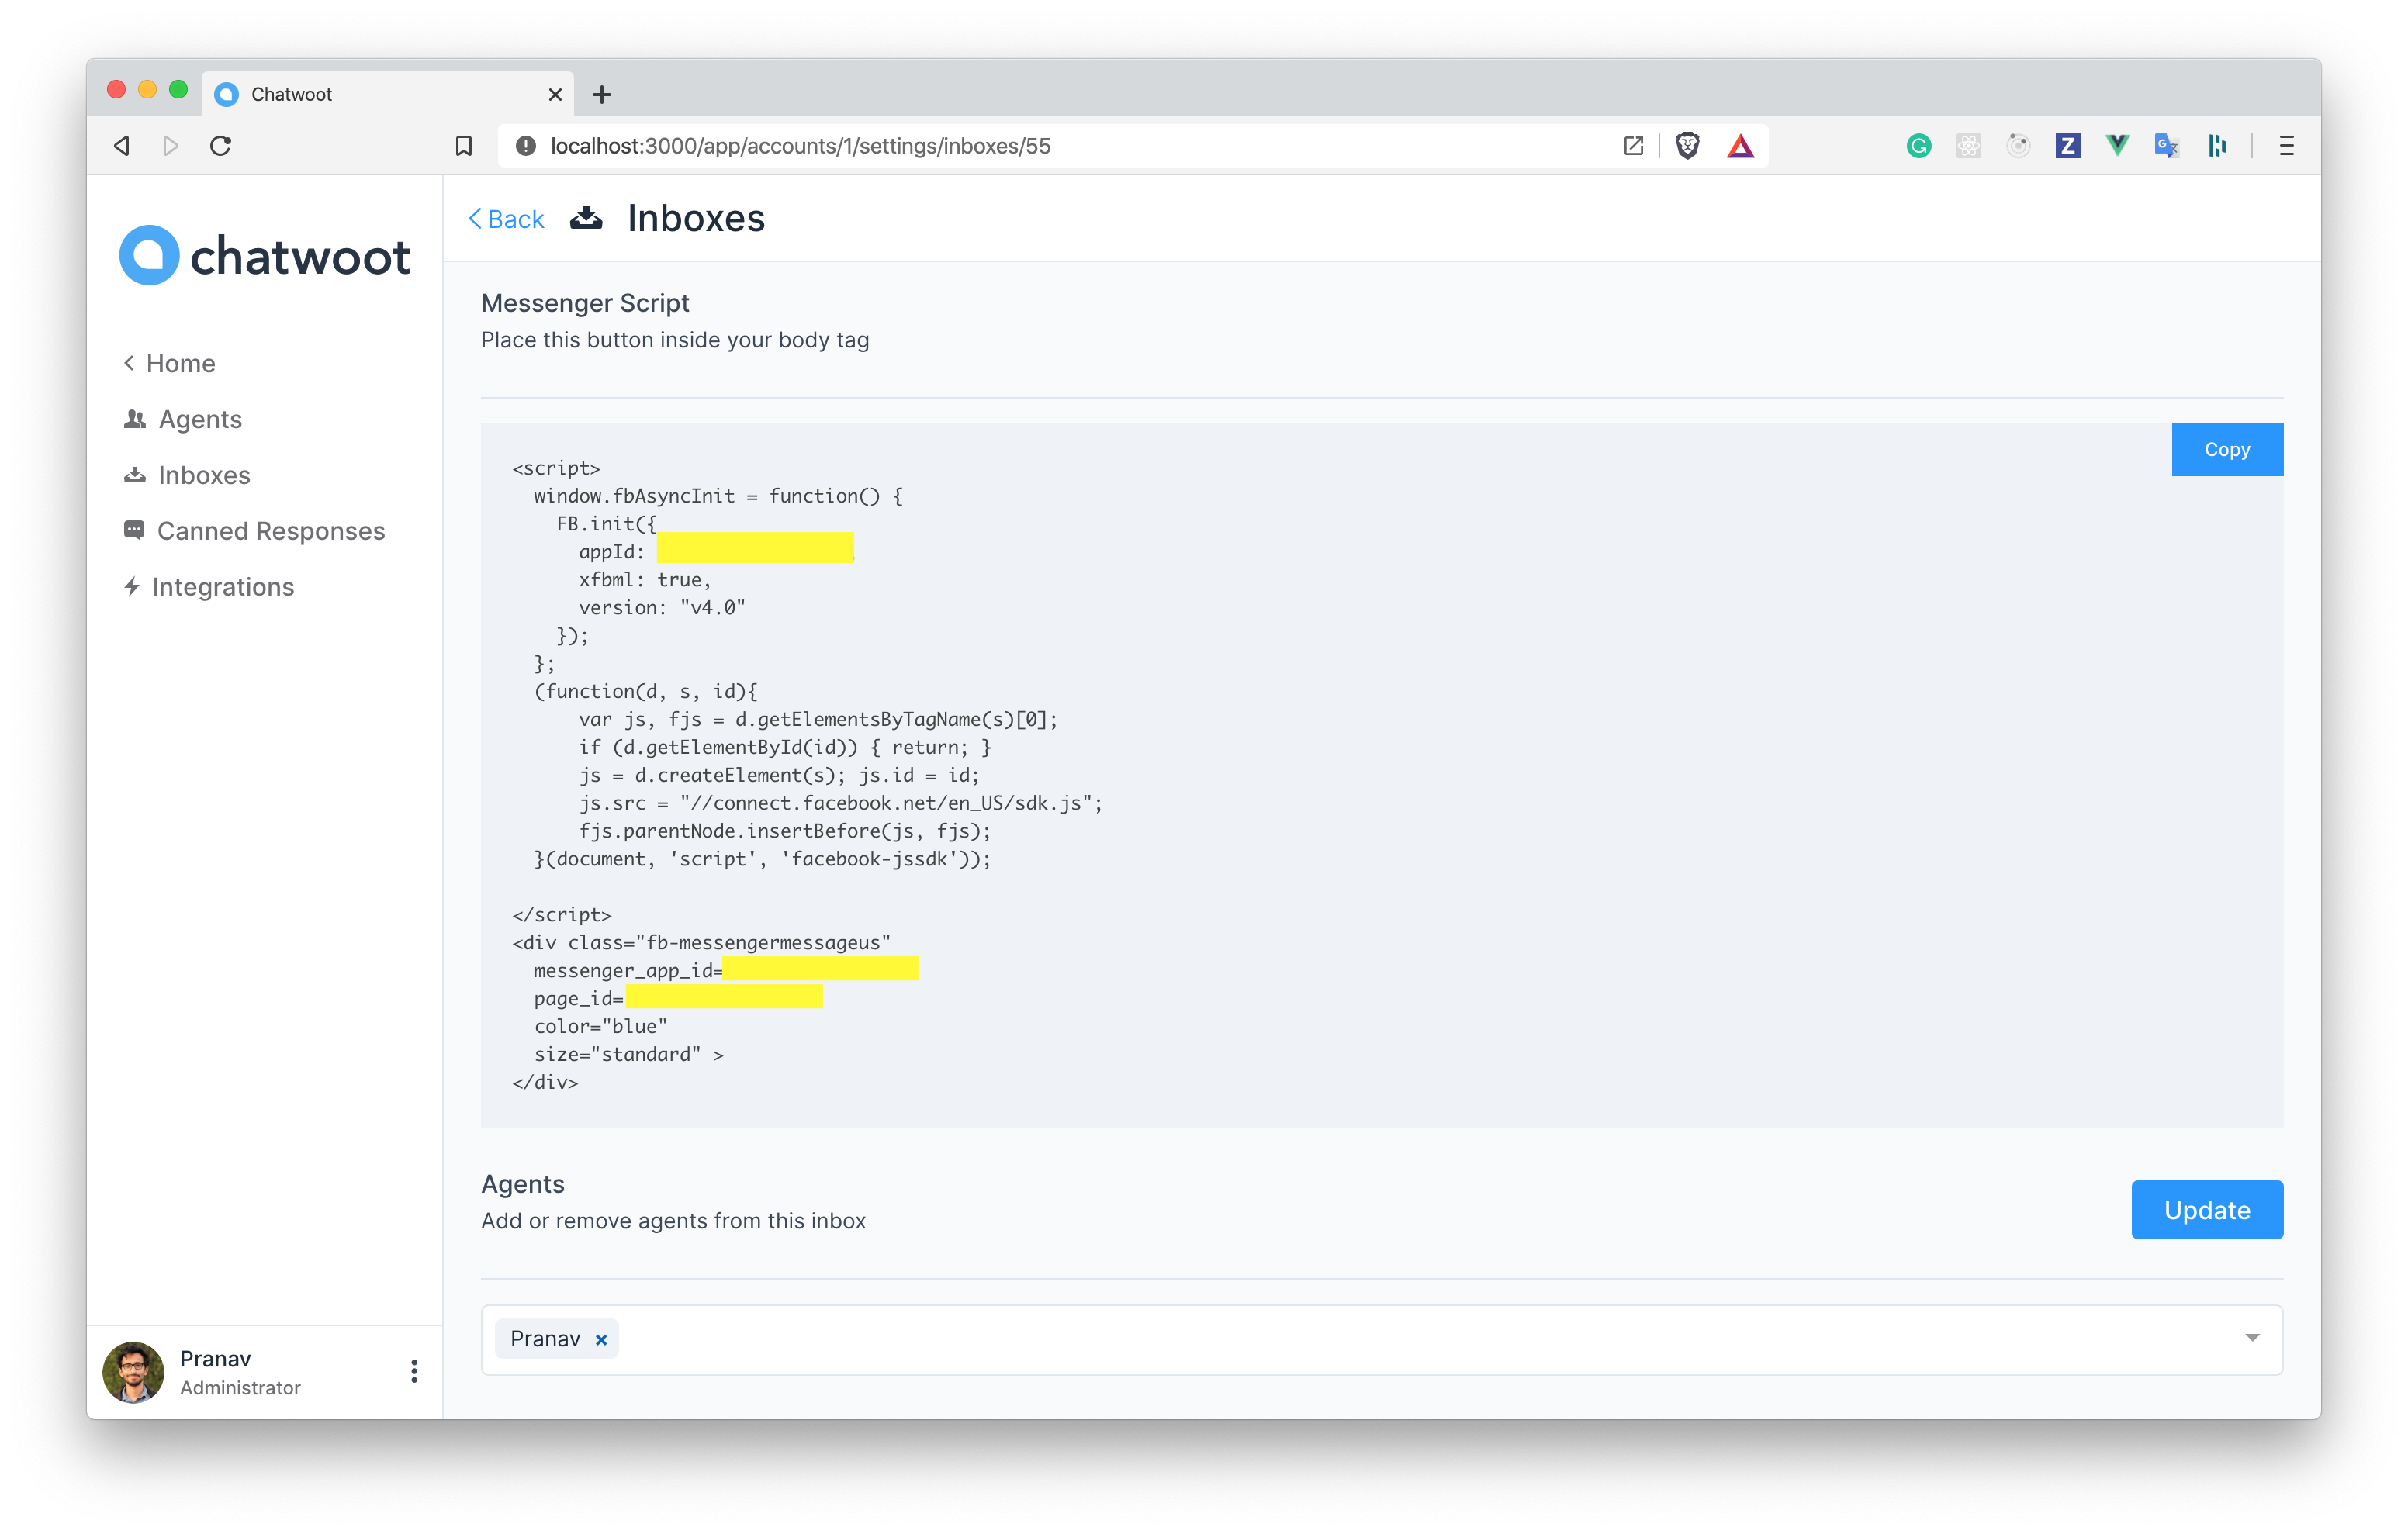Open Agents in the sidebar
This screenshot has width=2408, height=1534.
tap(182, 419)
